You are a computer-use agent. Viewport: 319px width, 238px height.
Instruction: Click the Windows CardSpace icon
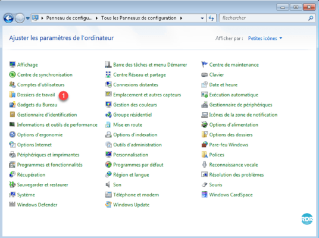click(x=204, y=195)
